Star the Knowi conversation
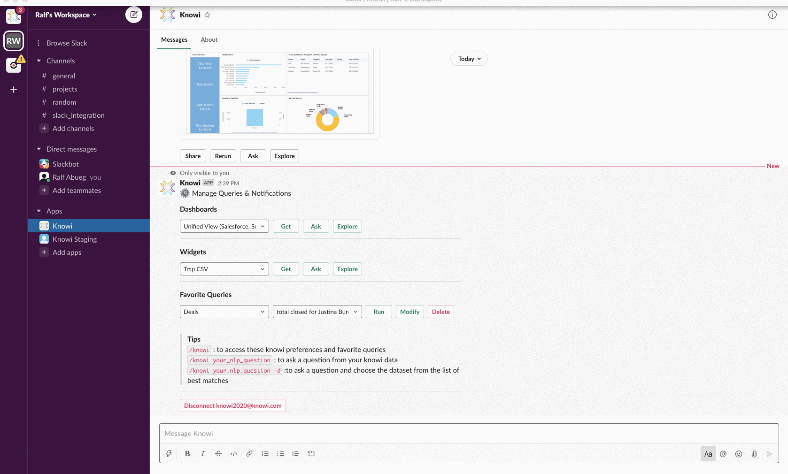Image resolution: width=788 pixels, height=474 pixels. point(207,15)
